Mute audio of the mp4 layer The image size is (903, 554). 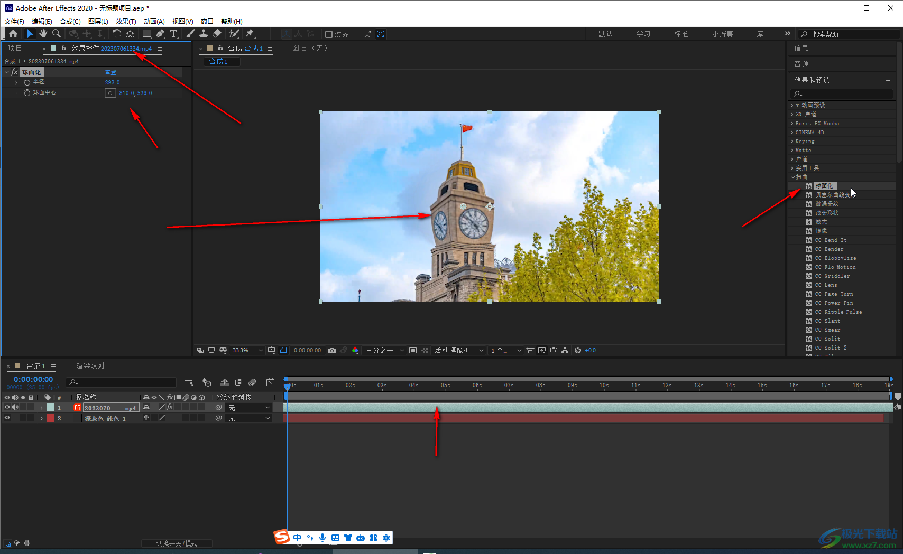pyautogui.click(x=15, y=407)
